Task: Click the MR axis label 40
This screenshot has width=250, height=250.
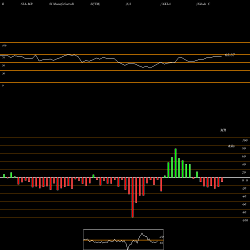Action: pyautogui.click(x=244, y=164)
